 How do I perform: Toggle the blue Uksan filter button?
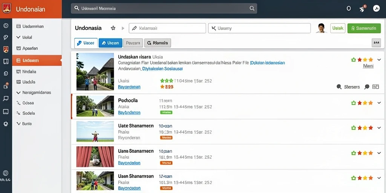tap(110, 43)
